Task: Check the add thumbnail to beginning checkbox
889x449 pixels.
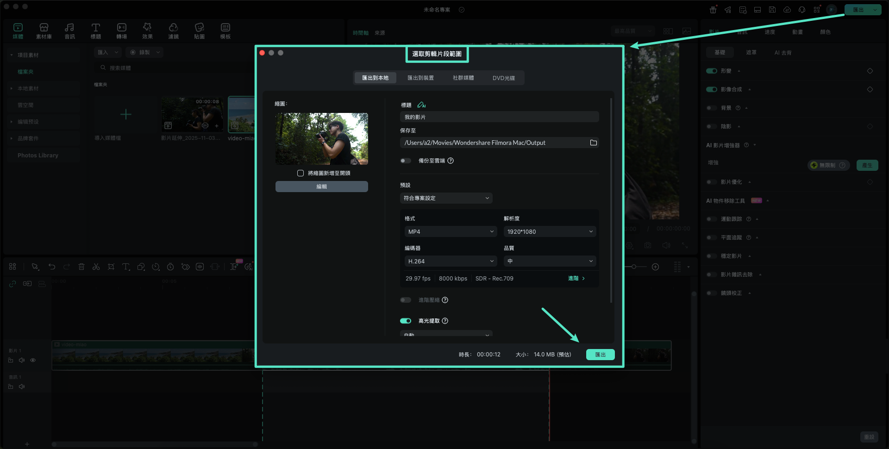Action: 301,173
